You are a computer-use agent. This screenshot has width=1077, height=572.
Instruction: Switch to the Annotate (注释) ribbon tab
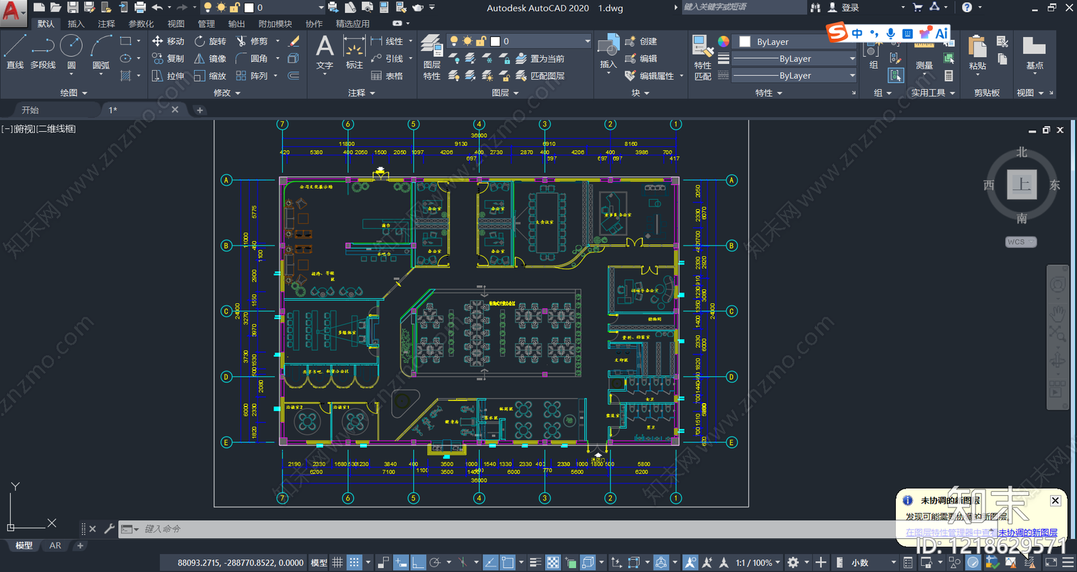click(x=106, y=24)
